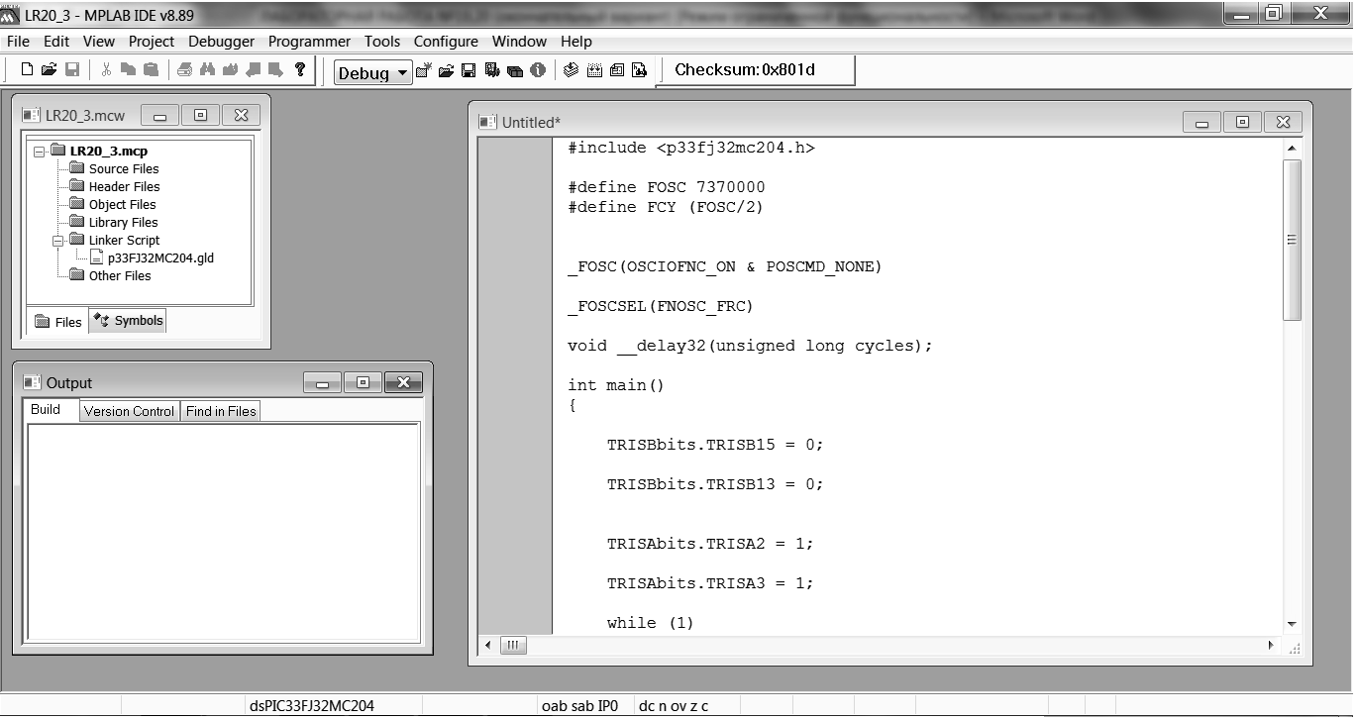Click the Find in Files icon

pos(230,69)
